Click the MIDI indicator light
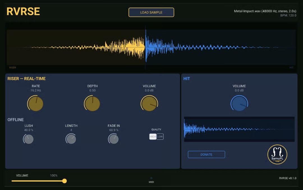The image size is (303, 190). (x=151, y=178)
